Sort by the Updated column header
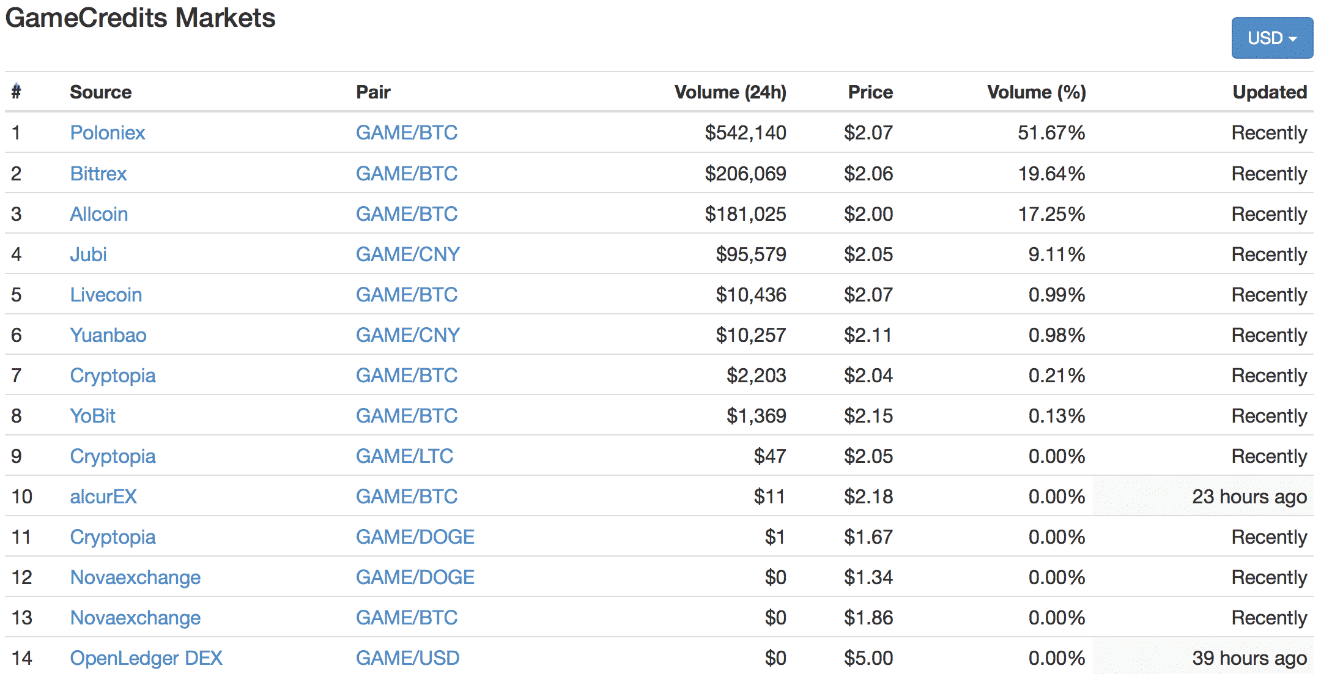 pos(1270,92)
